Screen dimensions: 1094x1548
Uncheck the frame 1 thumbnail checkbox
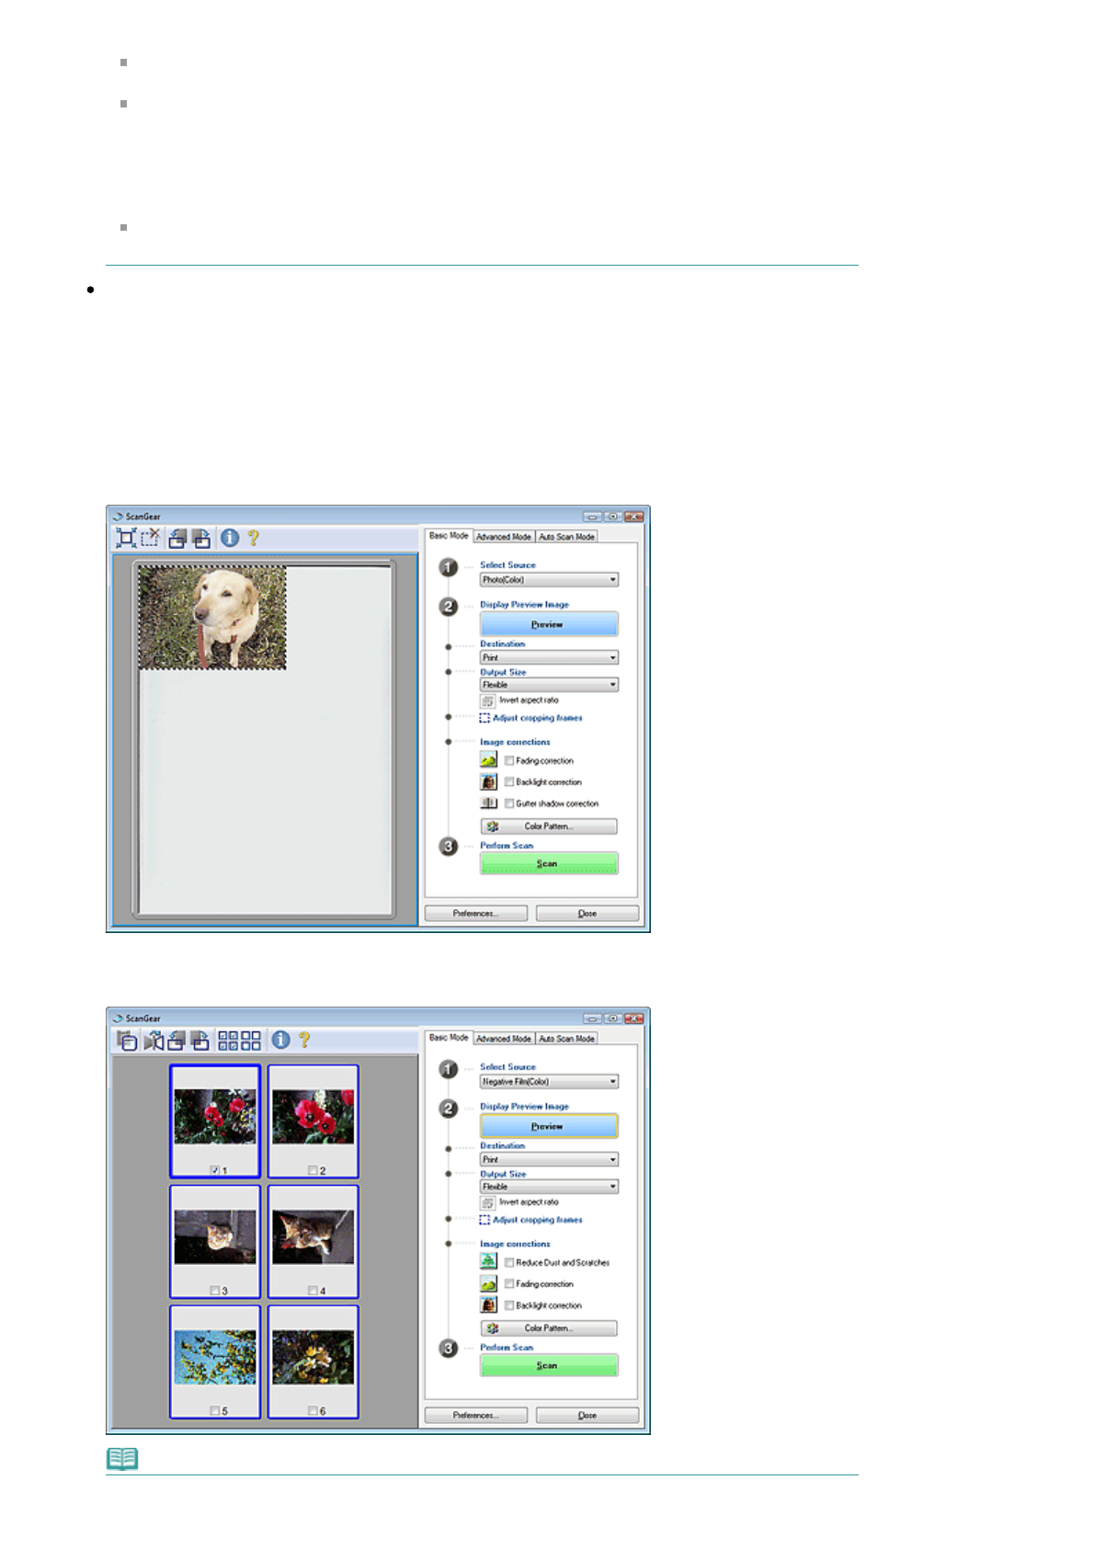pyautogui.click(x=214, y=1170)
